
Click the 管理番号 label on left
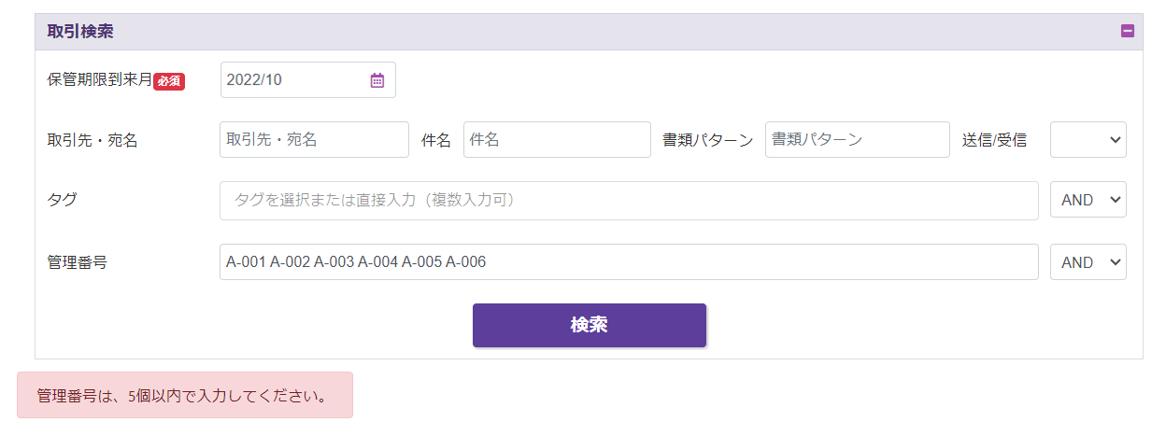coord(77,262)
